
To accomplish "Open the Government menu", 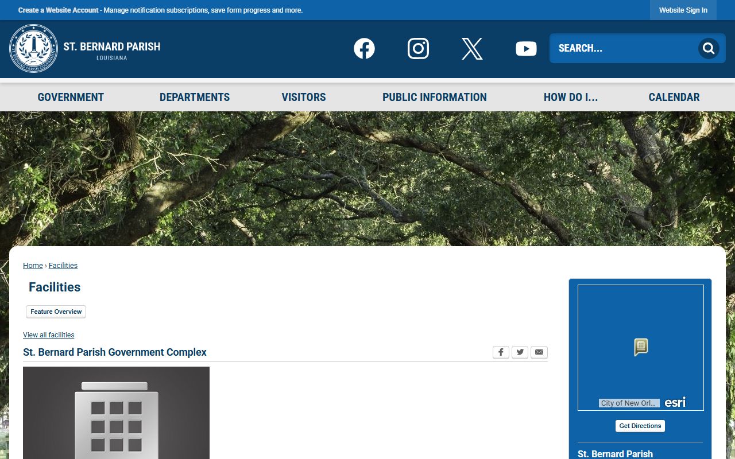I will click(71, 98).
